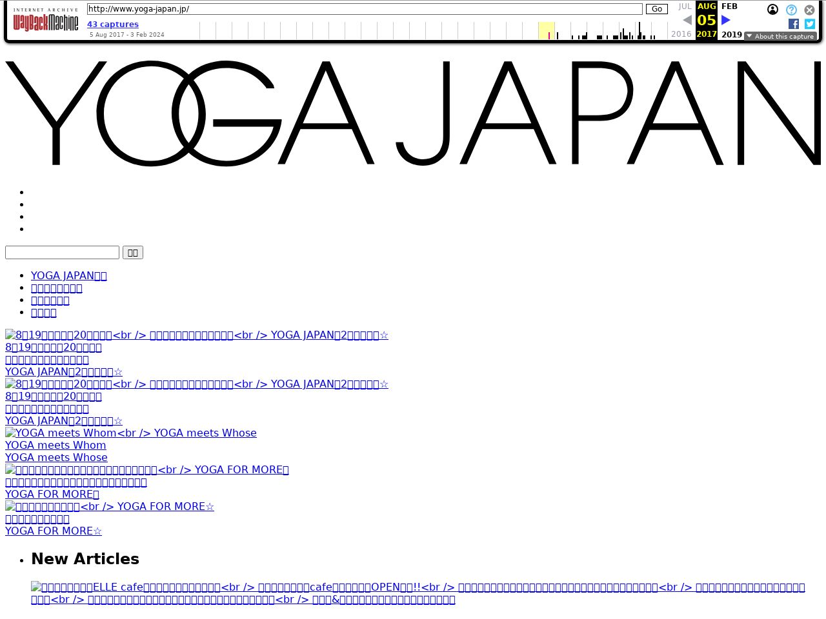This screenshot has width=826, height=619.
Task: Expand the About this capture dropdown
Action: (x=780, y=36)
